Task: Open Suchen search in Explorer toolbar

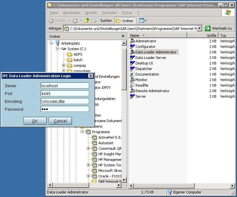Action: [103, 21]
